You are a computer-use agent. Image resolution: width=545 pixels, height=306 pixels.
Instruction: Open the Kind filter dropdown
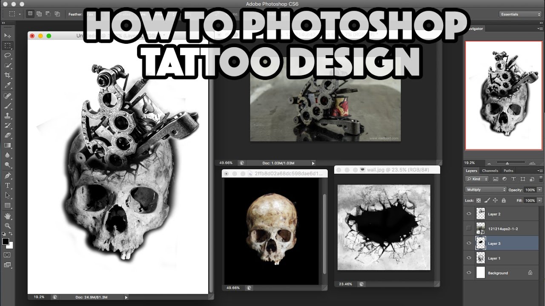pos(478,179)
